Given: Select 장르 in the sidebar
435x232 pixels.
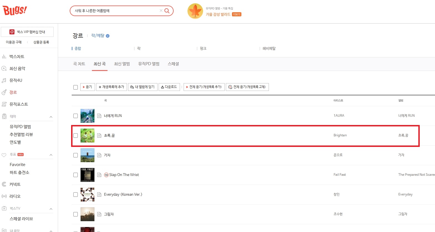Looking at the screenshot, I should pyautogui.click(x=13, y=92).
